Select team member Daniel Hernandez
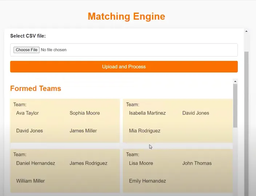The height and width of the screenshot is (196, 256). click(x=36, y=163)
